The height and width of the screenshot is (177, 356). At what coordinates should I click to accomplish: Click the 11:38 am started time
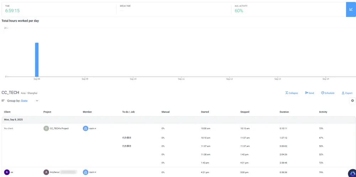point(205,155)
